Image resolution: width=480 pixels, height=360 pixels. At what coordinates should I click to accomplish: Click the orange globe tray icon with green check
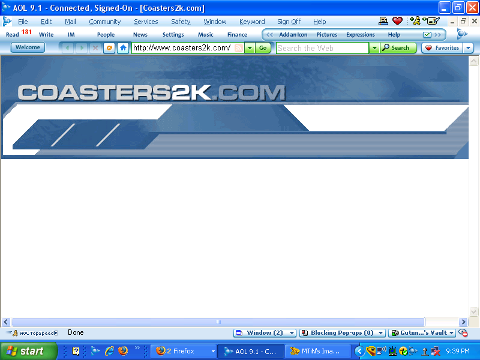[403, 351]
